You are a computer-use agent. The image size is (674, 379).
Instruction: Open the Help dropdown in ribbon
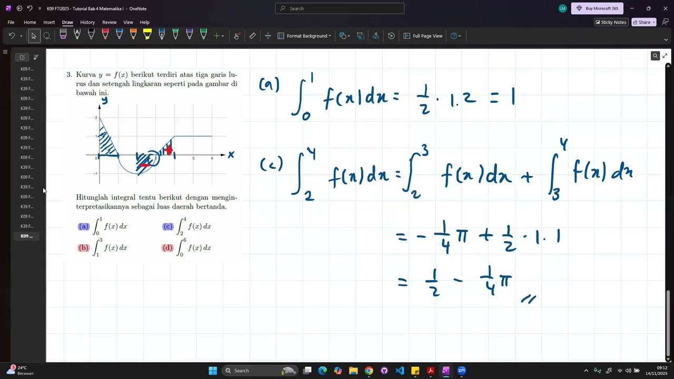456,36
